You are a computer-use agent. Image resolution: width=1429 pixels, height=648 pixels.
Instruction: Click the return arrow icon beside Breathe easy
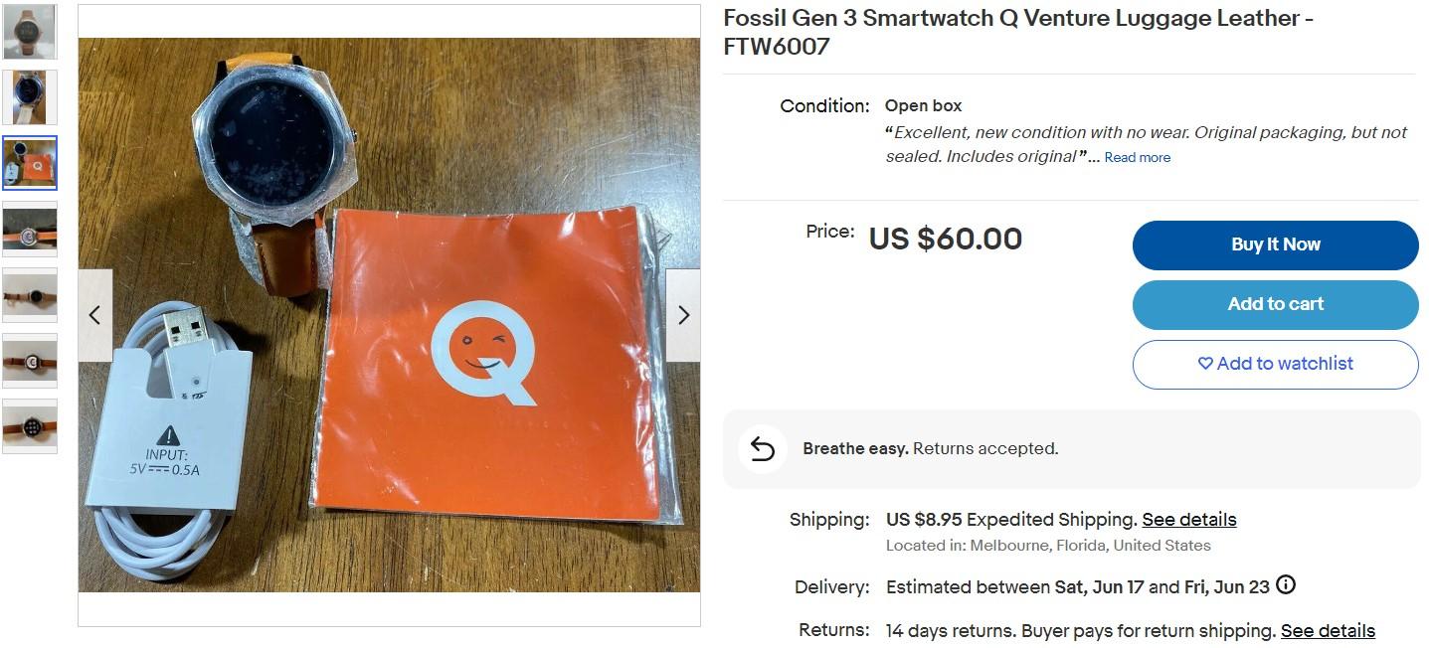(762, 449)
